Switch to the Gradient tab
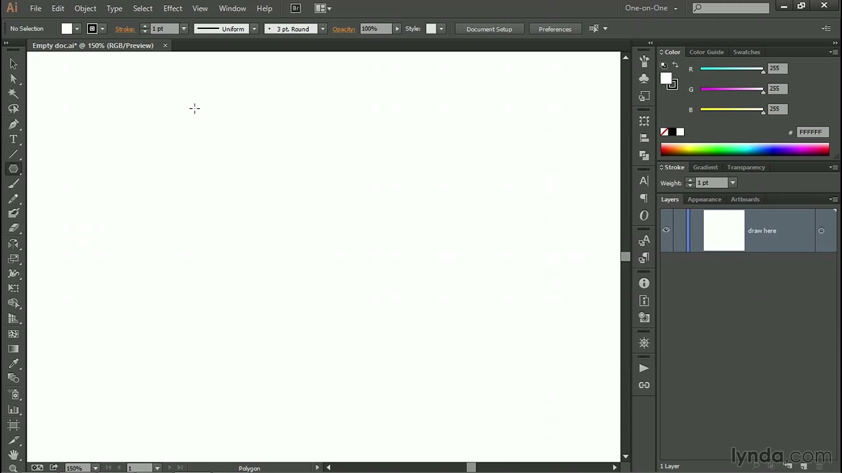This screenshot has width=842, height=473. (705, 167)
